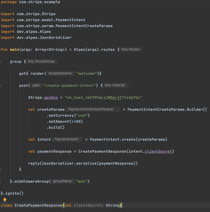This screenshot has width=210, height=212.
Task: Click the .ignite() call
Action: (x=13, y=193)
